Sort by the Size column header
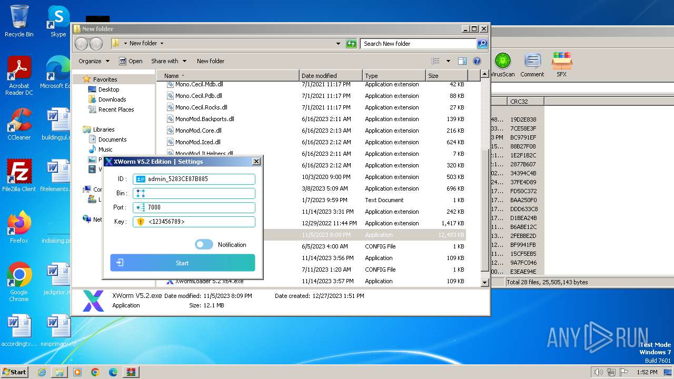Viewport: 674px width, 379px height. click(447, 76)
